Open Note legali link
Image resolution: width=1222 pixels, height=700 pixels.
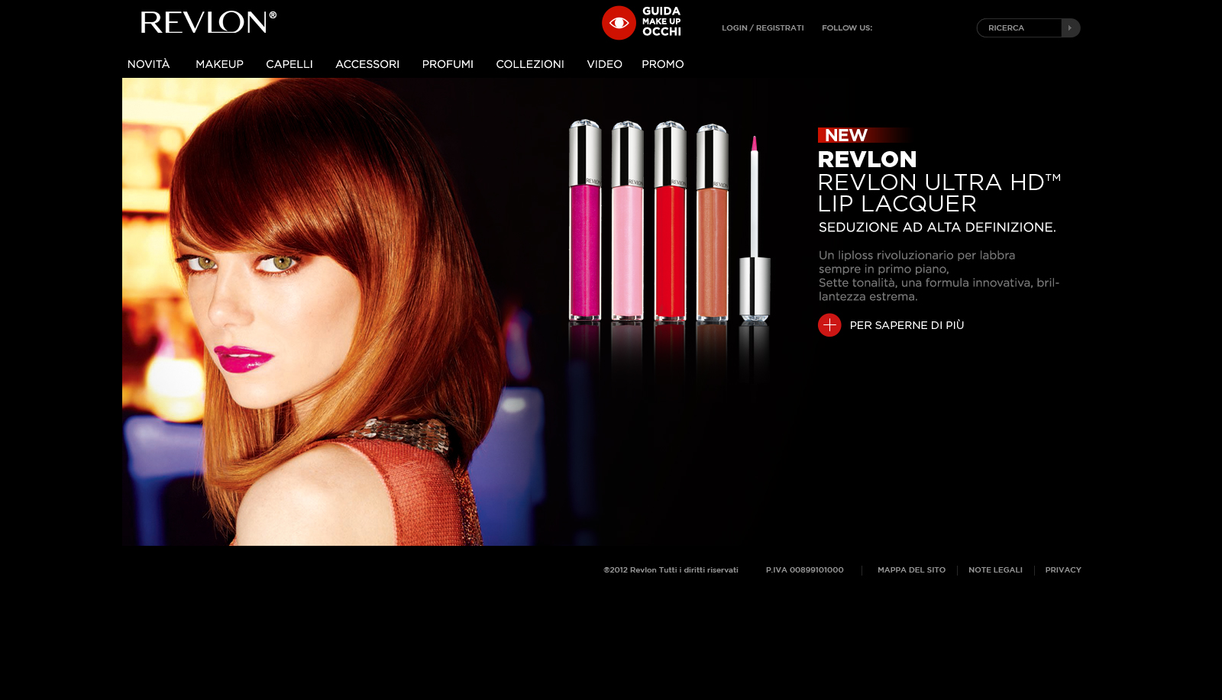[x=995, y=570]
